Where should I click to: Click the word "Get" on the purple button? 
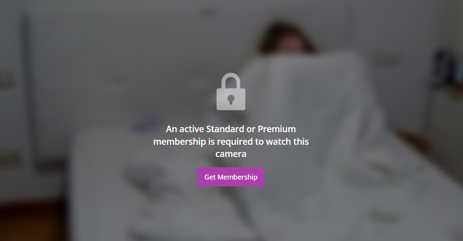(210, 177)
